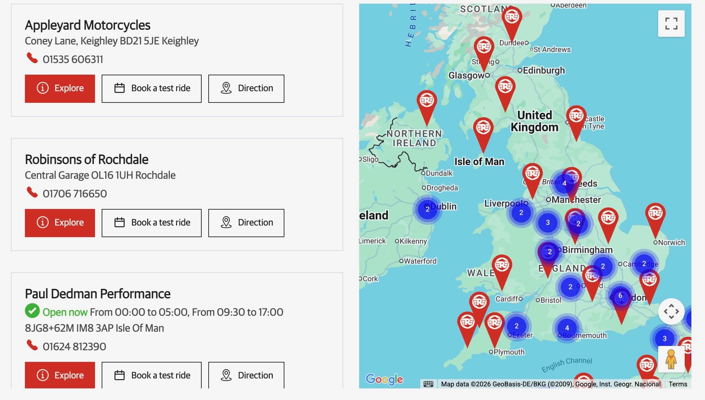Select the Paul Dedman Performance dealer name
Viewport: 705px width, 400px height.
pos(98,294)
